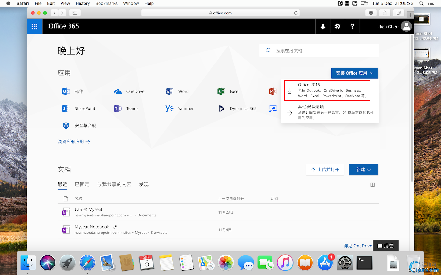
Task: Open Finder from the Dock
Action: [28, 263]
